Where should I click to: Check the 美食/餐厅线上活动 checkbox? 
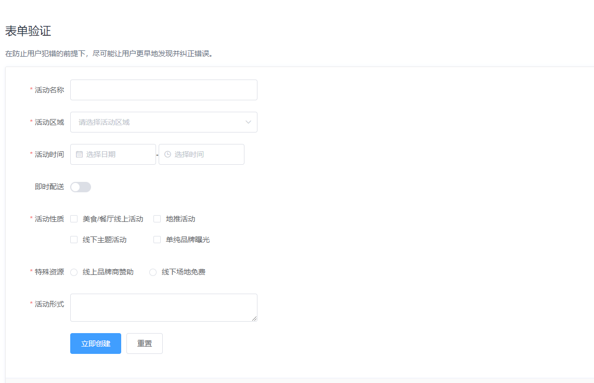tap(73, 218)
